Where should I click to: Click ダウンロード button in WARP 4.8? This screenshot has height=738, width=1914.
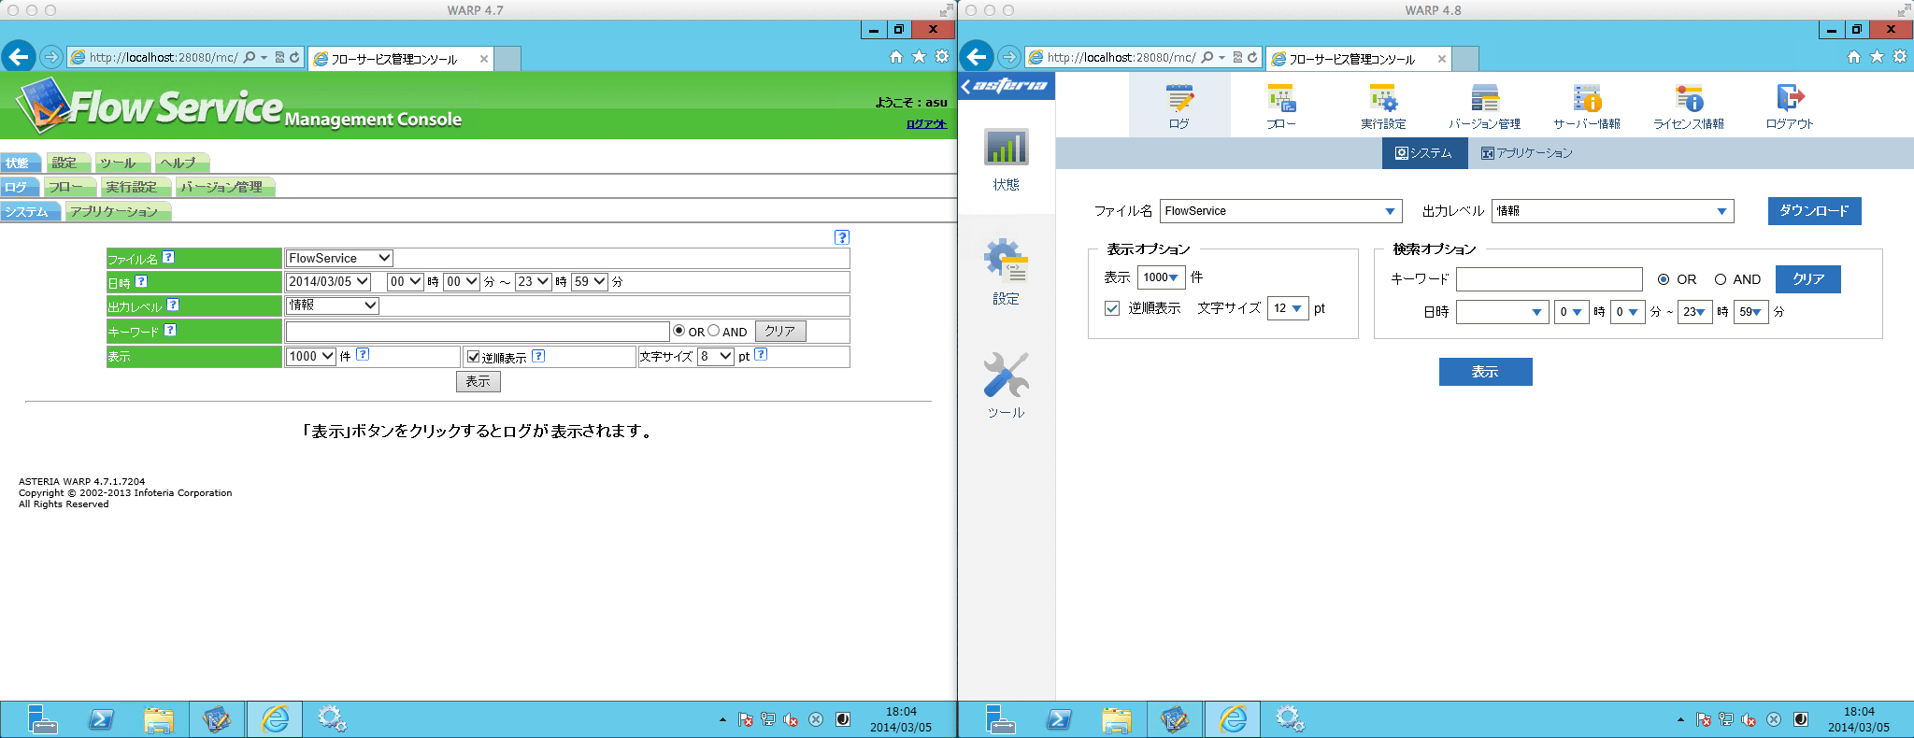[1814, 211]
